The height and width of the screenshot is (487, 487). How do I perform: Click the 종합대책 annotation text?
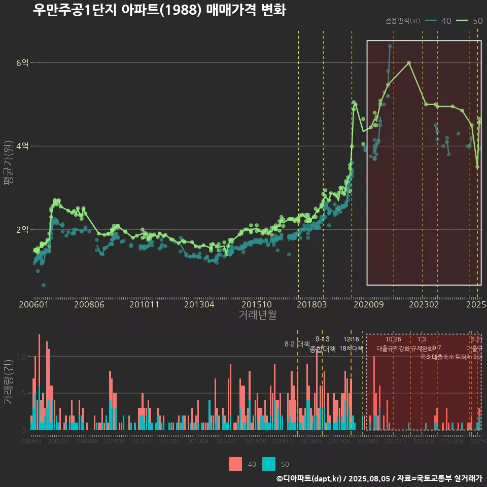tap(323, 349)
